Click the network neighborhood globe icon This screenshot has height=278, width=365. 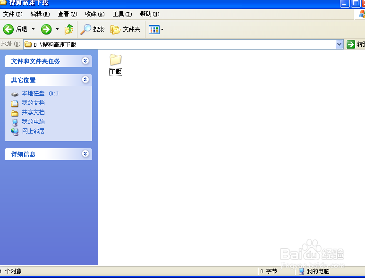15,132
